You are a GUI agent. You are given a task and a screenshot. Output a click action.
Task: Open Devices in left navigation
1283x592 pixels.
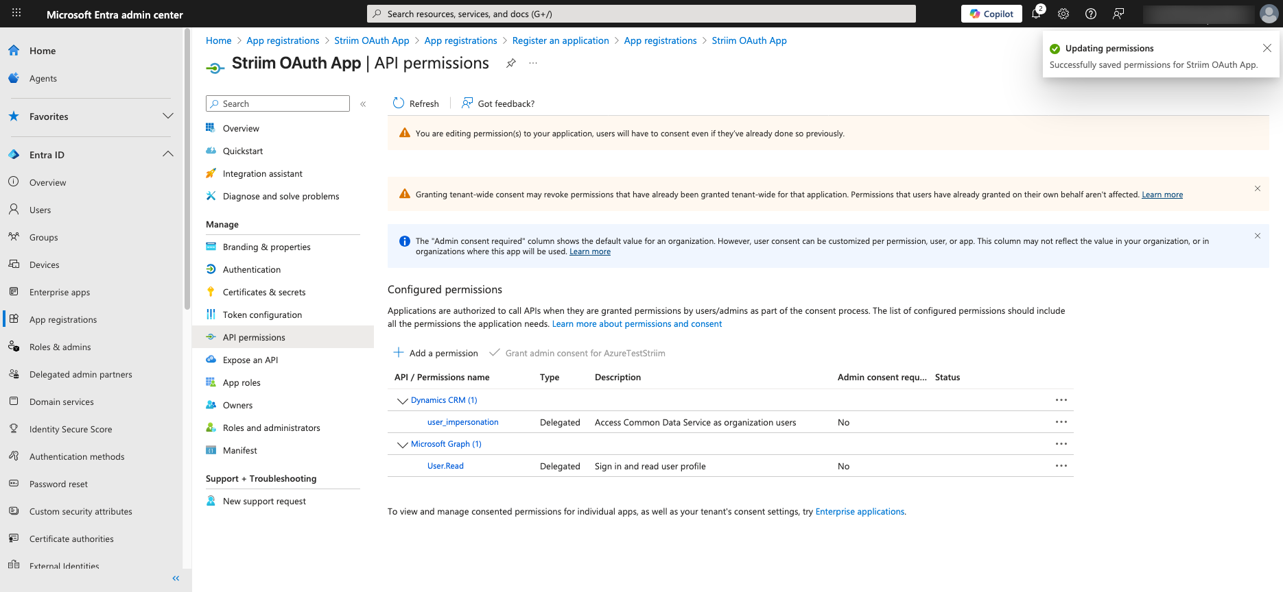(x=44, y=264)
